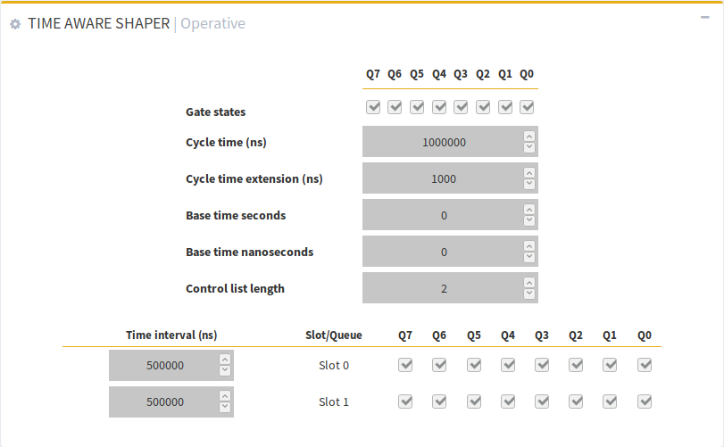This screenshot has height=447, width=724.
Task: Toggle Slot 0 Q3 checkbox
Action: (x=542, y=365)
